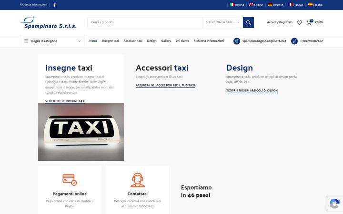Click the credit card payment icon
The image size is (343, 214).
coord(70,180)
